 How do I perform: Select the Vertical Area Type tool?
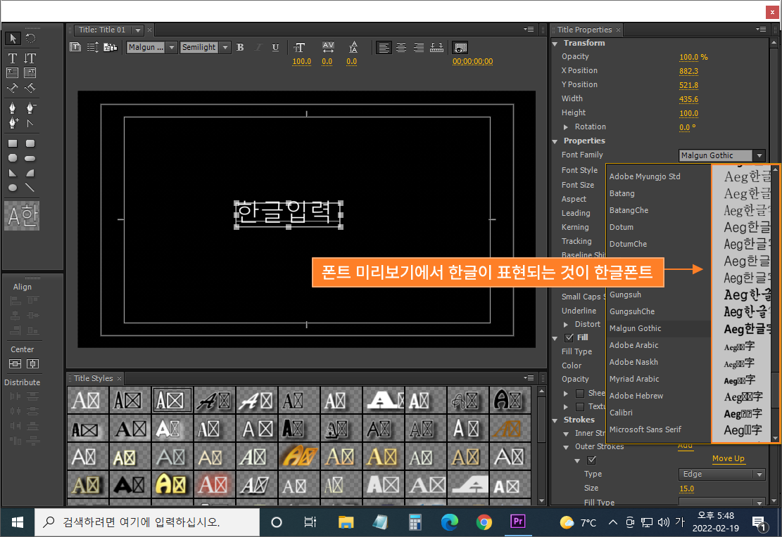[30, 72]
